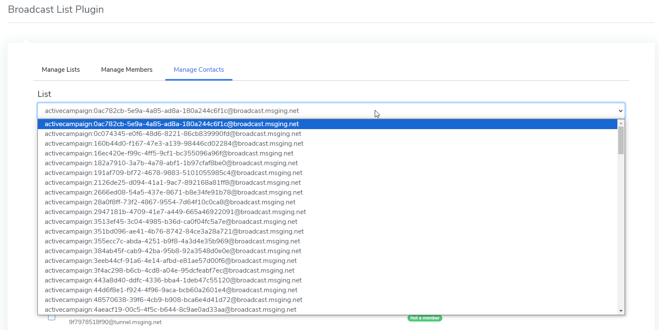
Task: Choose list option 160b44d0-f167-47e3
Action: [x=327, y=144]
